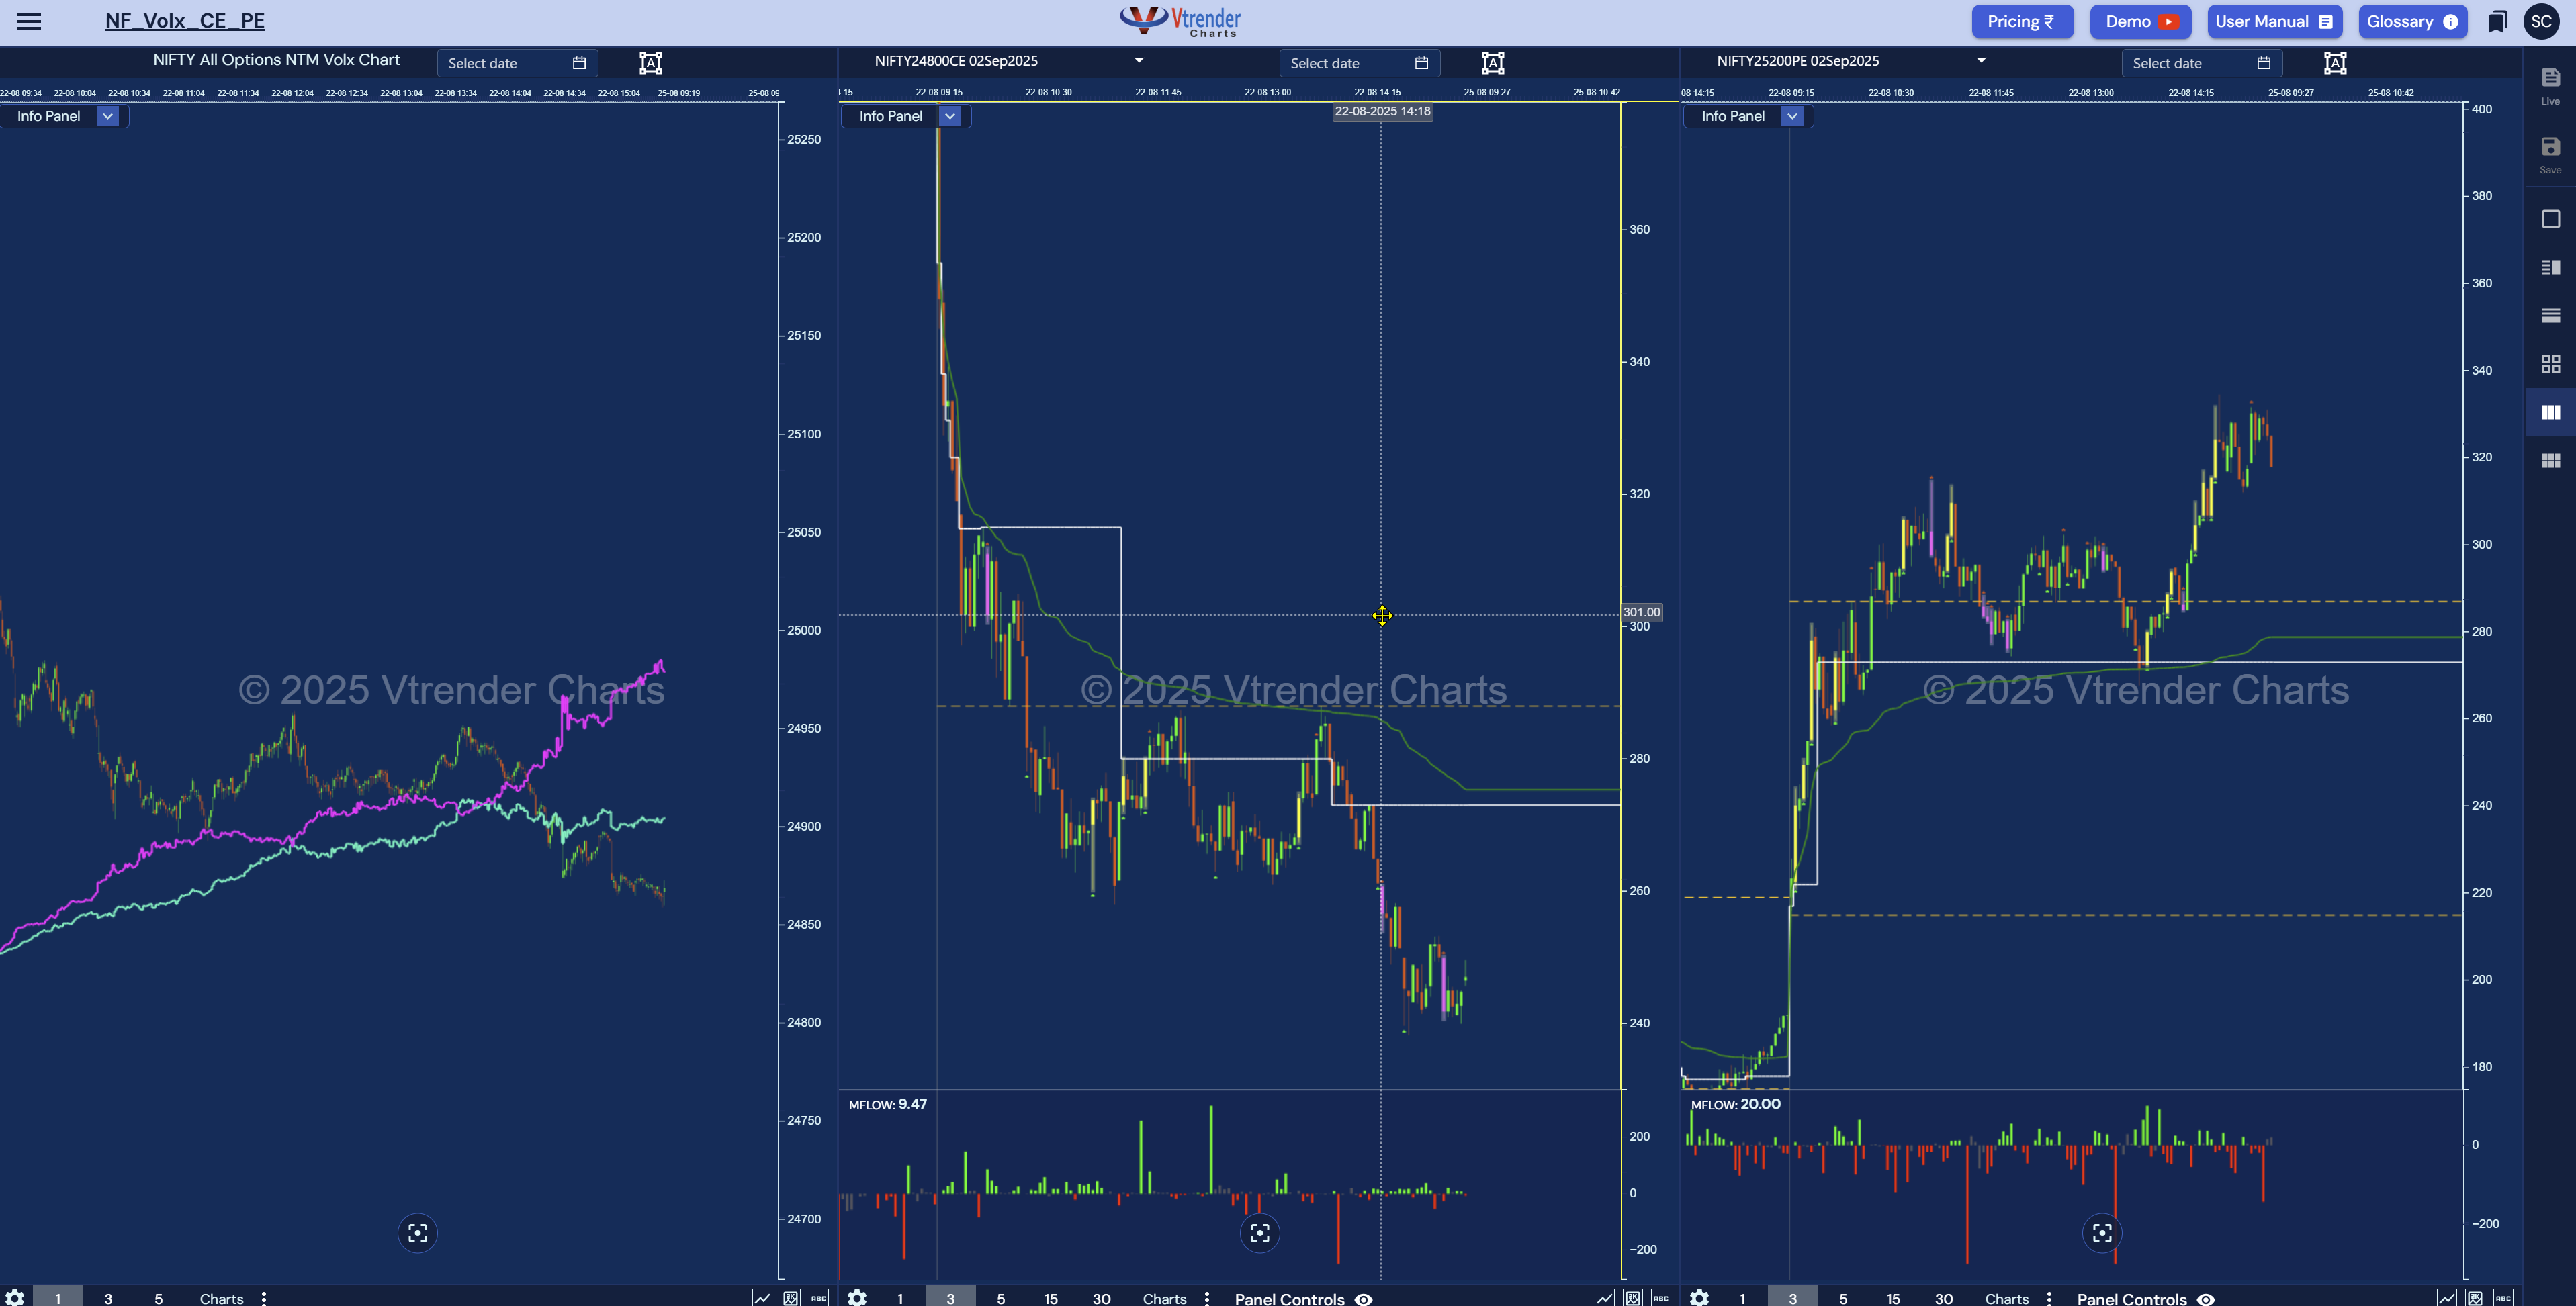
Task: Select the two-by-two grid layout icon
Action: tap(2550, 363)
